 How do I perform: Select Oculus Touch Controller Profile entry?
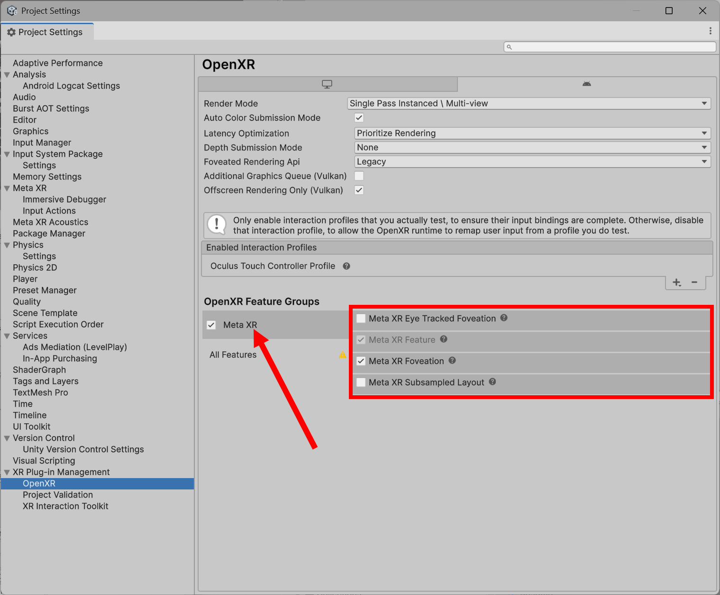click(273, 266)
